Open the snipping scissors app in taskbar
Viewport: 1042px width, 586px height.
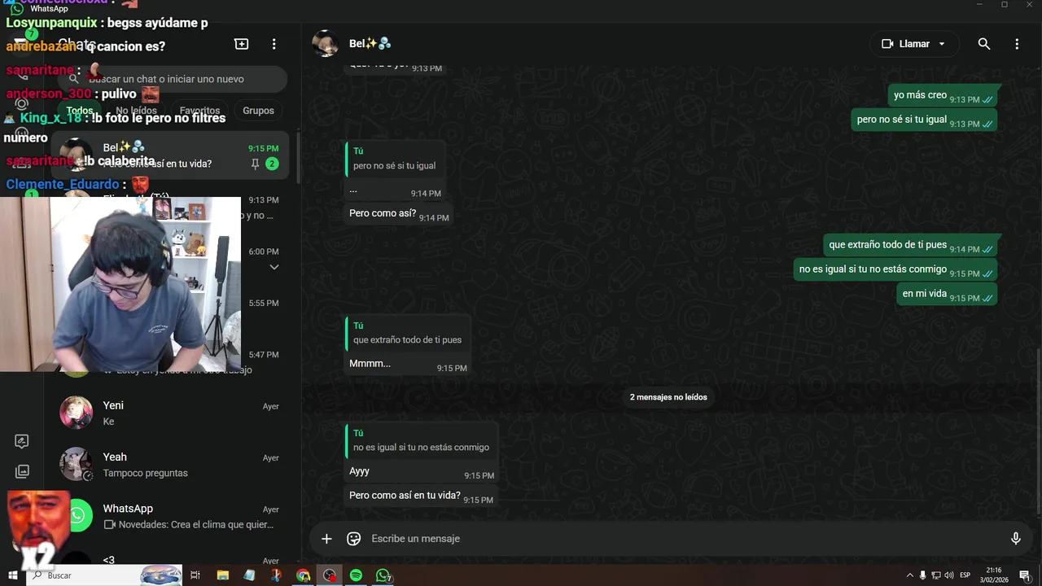[276, 575]
